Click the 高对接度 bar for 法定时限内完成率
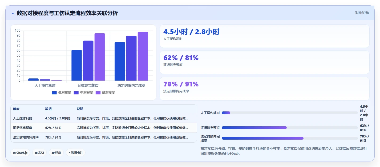Screen dimensions: 380x167 pos(143,56)
